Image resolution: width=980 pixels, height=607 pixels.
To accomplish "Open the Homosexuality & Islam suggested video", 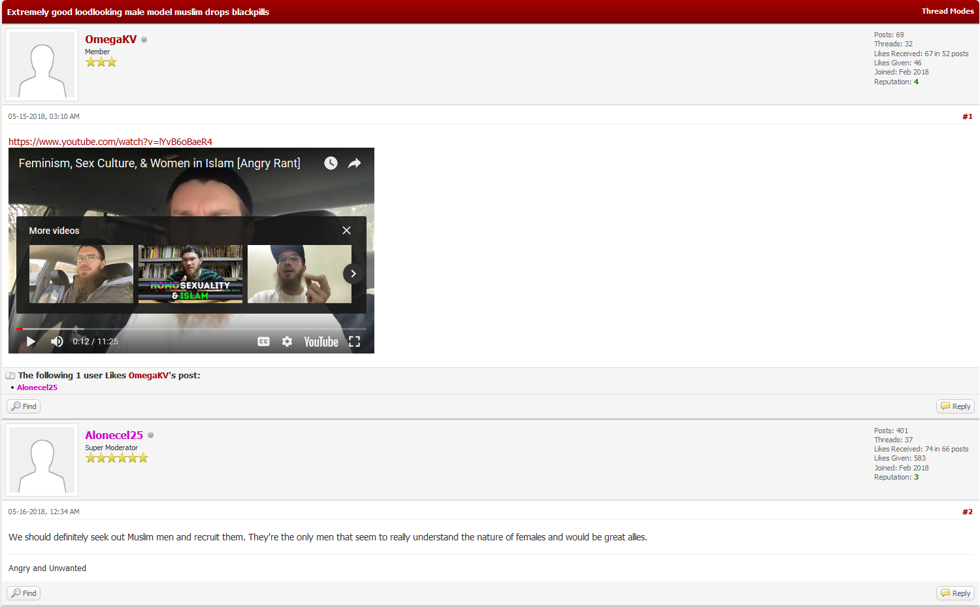I will point(190,274).
